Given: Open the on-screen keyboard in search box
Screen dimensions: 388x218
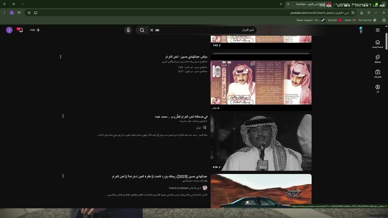Looking at the screenshot, I should click(x=157, y=30).
